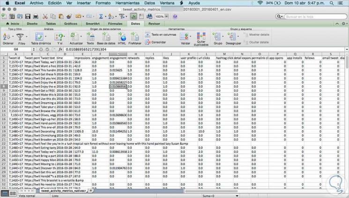
Task: Click the Consolidar button
Action: [156, 42]
